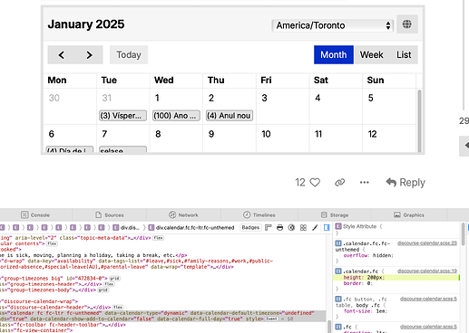Select the discourse-calendar-wrap DOM line
Viewport: 469px width, 333px height.
click(39, 301)
